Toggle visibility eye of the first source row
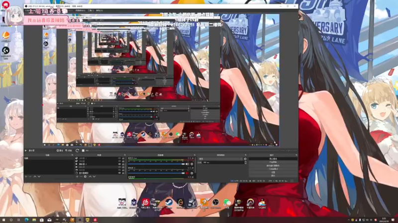The width and height of the screenshot is (398, 223). [119, 158]
